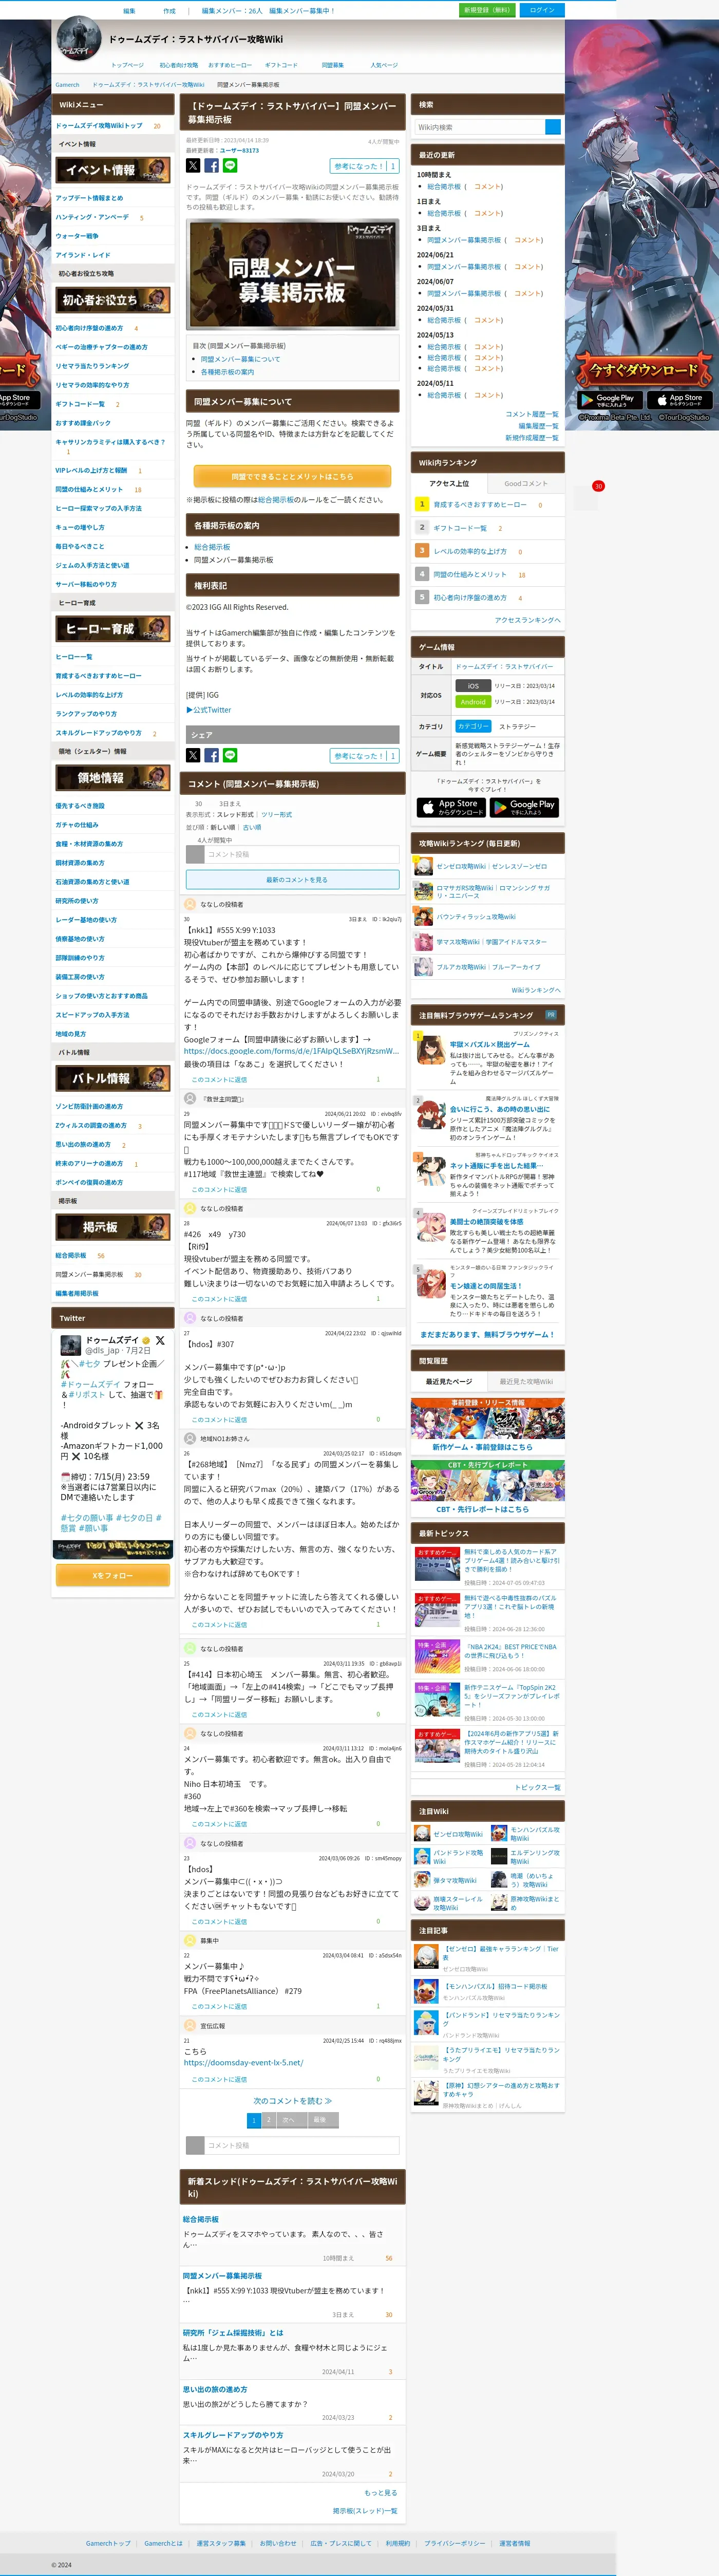Click the X logo in the Twitter widget header
719x2576 pixels.
[160, 1340]
